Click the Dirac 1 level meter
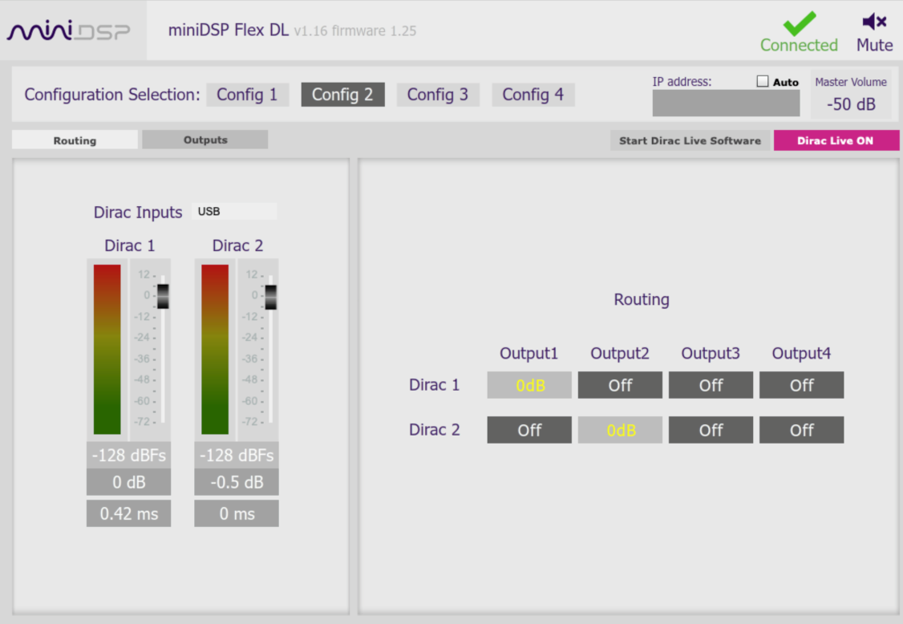The height and width of the screenshot is (624, 903). tap(107, 349)
